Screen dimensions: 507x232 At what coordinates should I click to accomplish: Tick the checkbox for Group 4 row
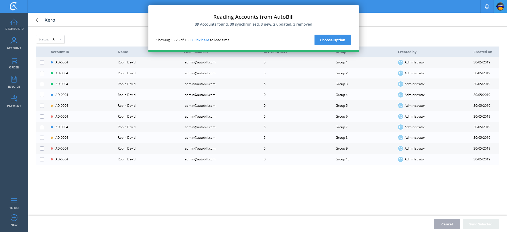(x=42, y=95)
